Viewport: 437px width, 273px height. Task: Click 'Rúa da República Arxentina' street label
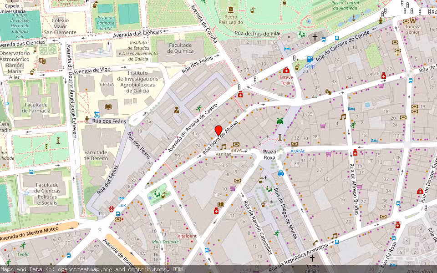pos(298,258)
